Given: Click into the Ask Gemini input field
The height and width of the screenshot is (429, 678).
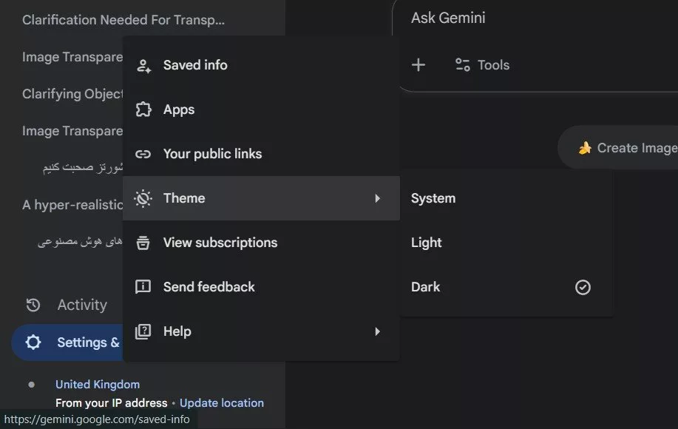Looking at the screenshot, I should point(532,18).
